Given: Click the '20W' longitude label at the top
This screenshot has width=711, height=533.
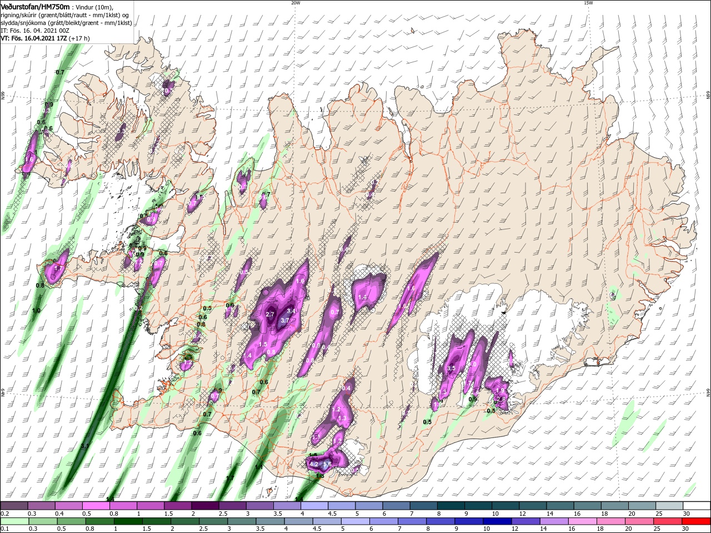Looking at the screenshot, I should coord(296,3).
